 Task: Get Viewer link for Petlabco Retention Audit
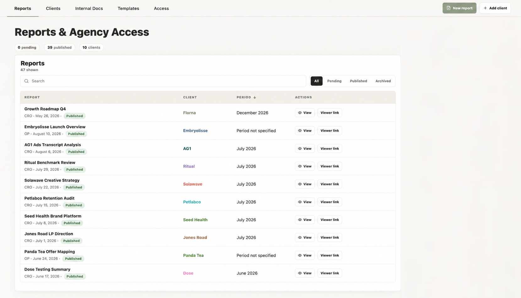(x=330, y=202)
